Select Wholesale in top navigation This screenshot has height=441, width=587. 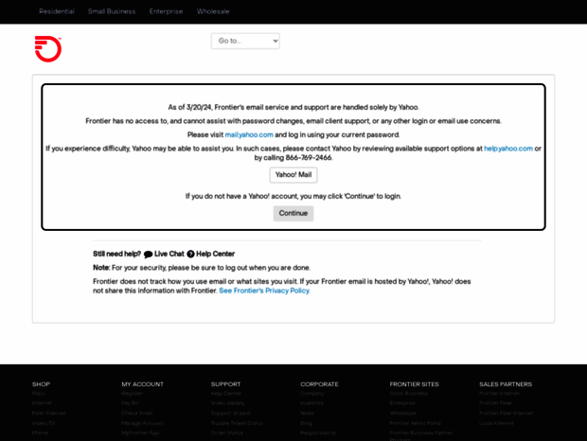[x=213, y=11]
